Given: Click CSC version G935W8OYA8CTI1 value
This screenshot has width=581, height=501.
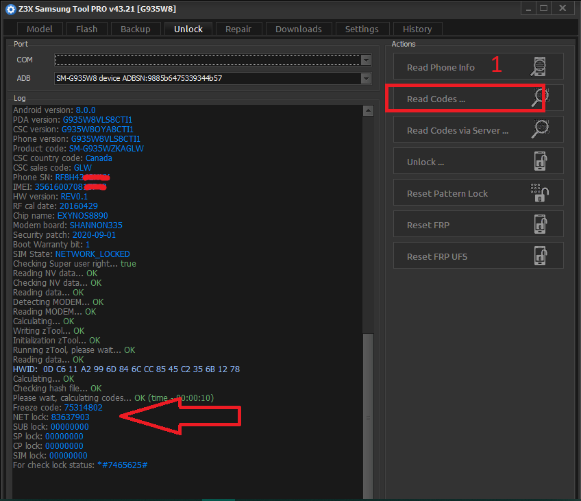Looking at the screenshot, I should [97, 130].
